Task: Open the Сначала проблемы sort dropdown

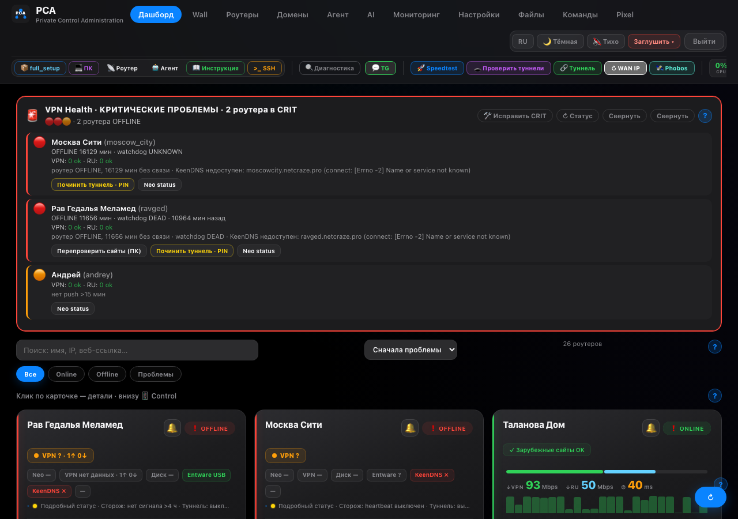Action: click(411, 350)
